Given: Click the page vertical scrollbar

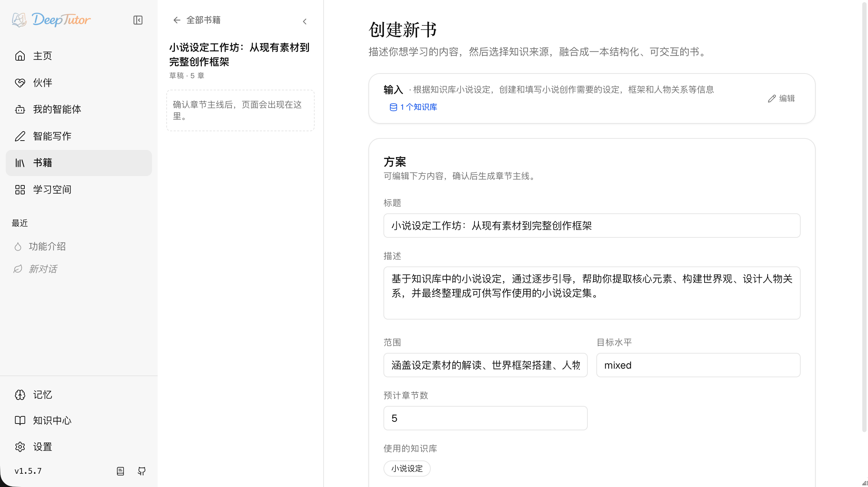Looking at the screenshot, I should (864, 217).
